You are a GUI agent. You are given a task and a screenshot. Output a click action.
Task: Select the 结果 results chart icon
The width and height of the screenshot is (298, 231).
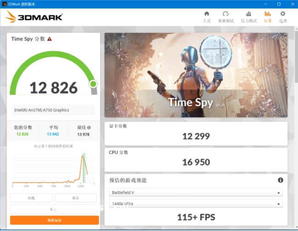coord(267,14)
